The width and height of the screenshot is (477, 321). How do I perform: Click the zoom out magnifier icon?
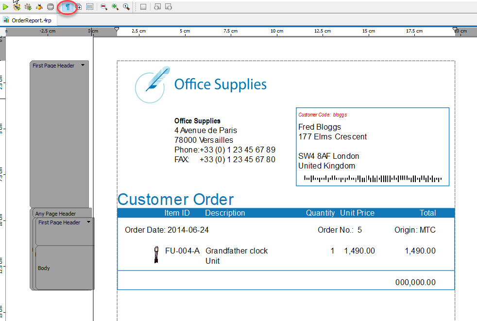(x=103, y=6)
